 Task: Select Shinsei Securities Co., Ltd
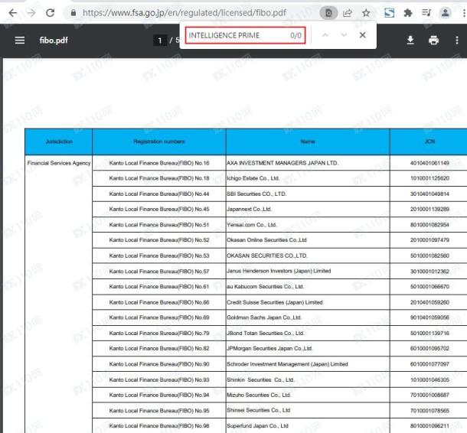point(259,410)
